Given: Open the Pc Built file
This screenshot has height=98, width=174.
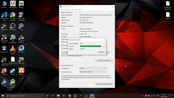Looking at the screenshot, I should point(168,16).
